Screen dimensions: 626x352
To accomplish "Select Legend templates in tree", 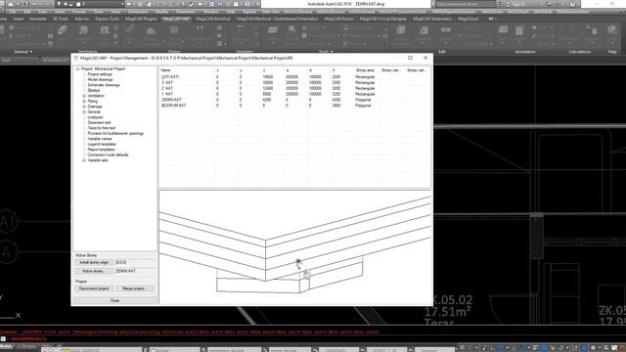I will tap(102, 144).
